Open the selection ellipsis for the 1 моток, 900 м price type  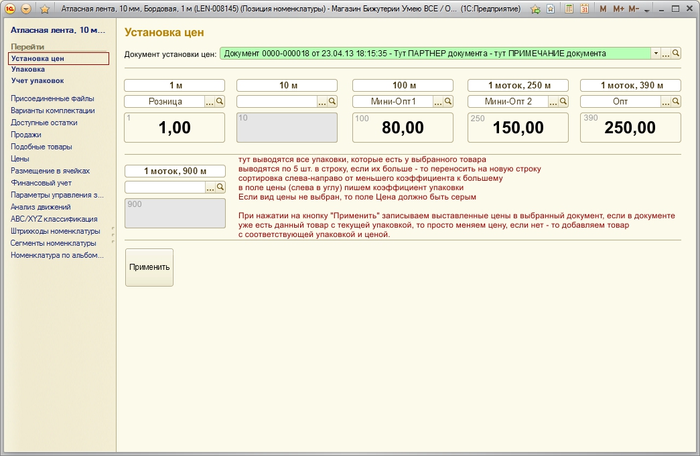pyautogui.click(x=210, y=187)
